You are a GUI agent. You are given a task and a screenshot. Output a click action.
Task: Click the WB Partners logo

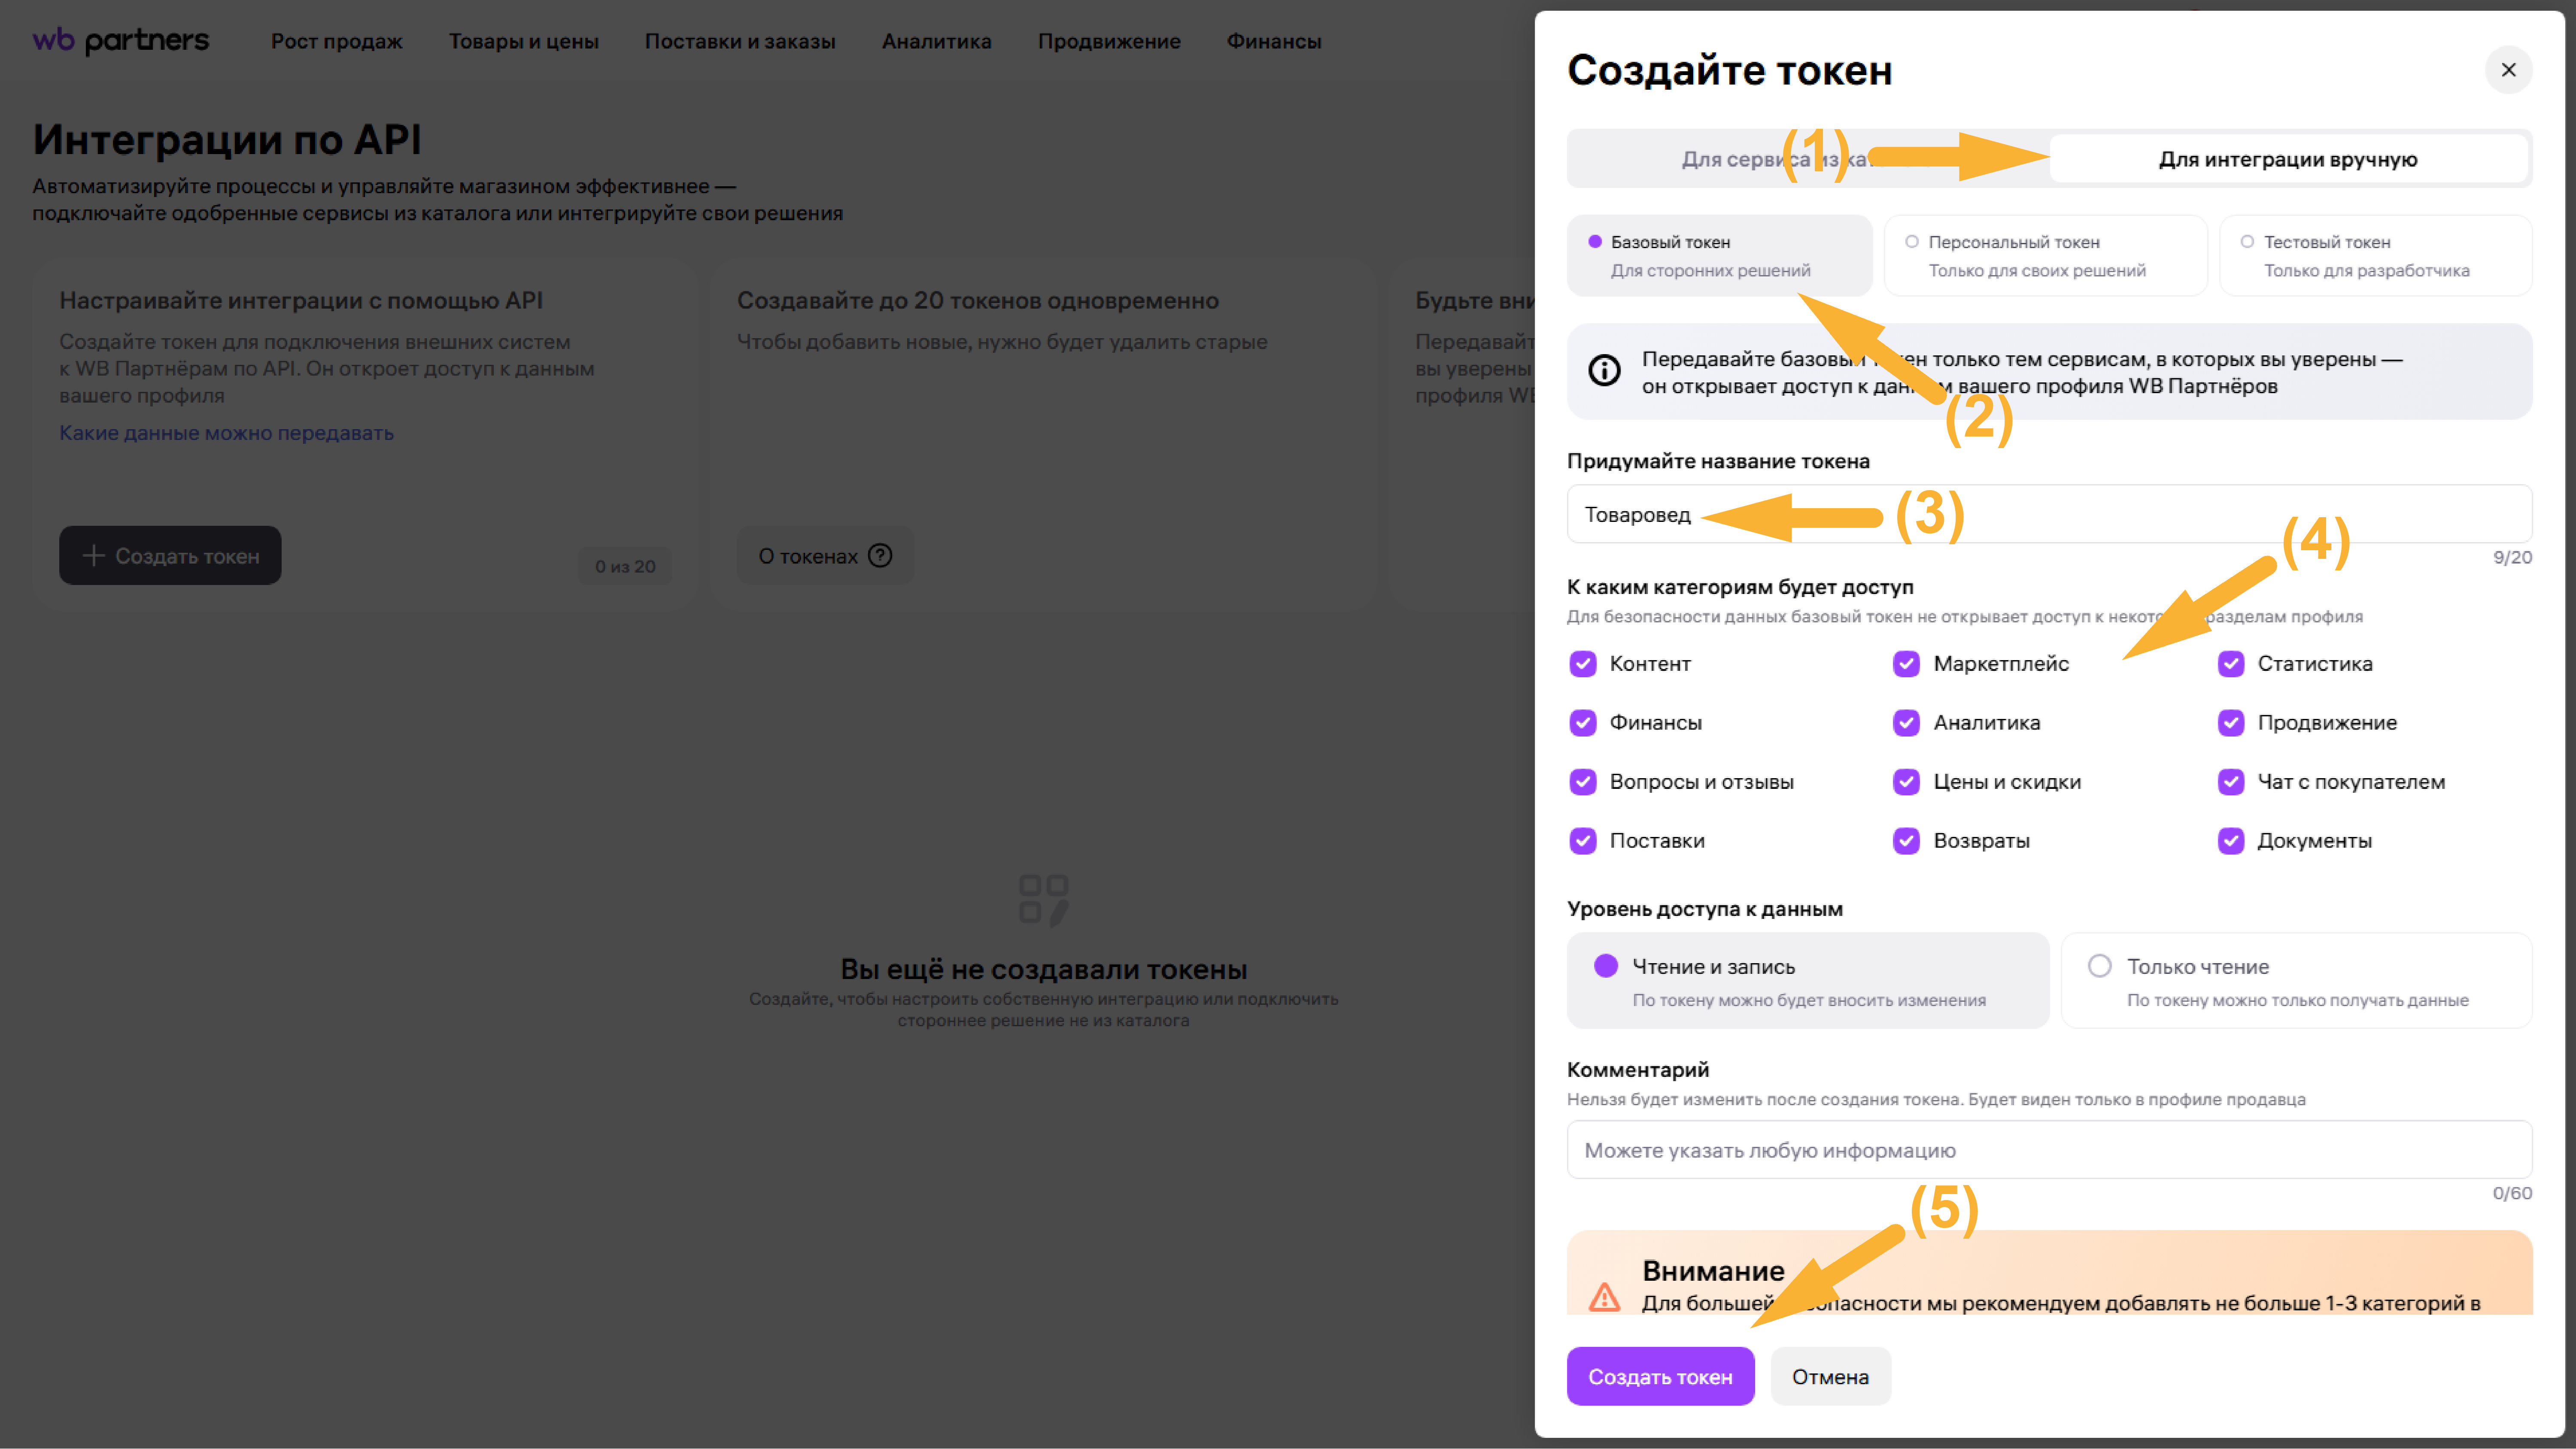121,41
